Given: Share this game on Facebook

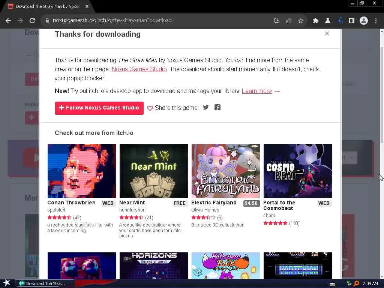Looking at the screenshot, I should coord(217,108).
